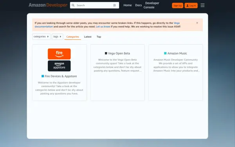Open the hamburger menu
Viewport: 235px width, 147px height.
202,5
